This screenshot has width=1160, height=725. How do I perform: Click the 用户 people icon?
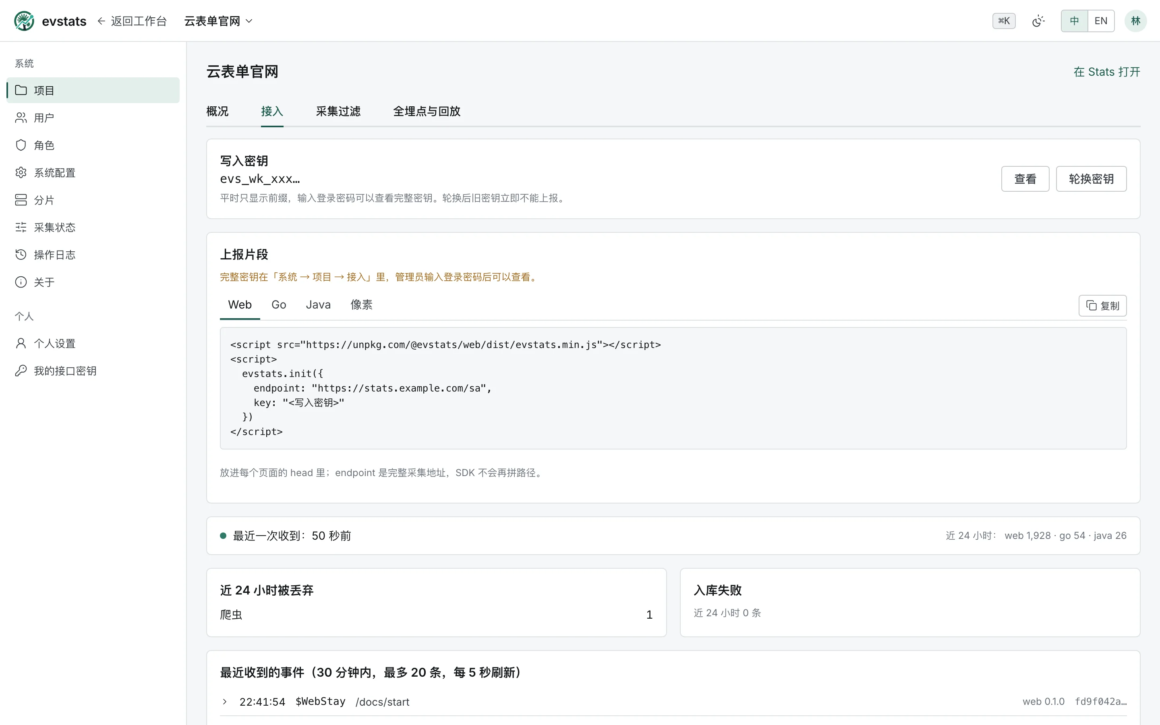(21, 118)
